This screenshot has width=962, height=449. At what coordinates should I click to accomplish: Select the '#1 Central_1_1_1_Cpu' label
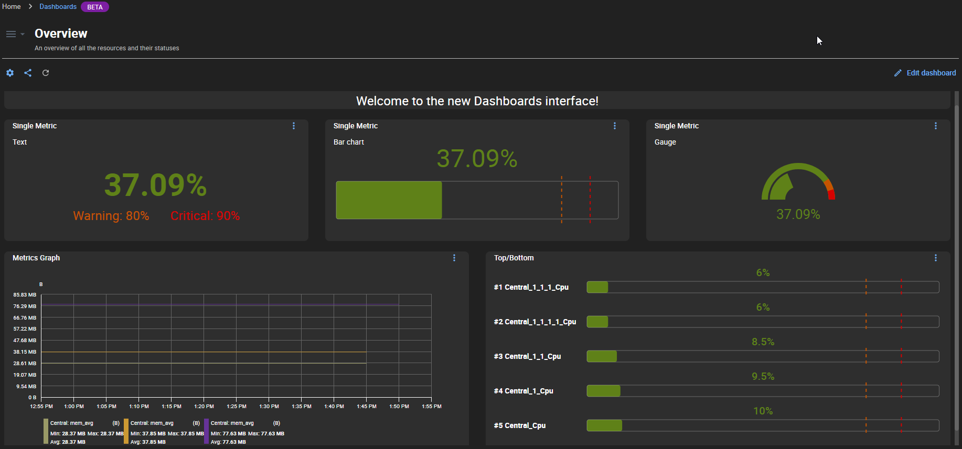point(531,287)
